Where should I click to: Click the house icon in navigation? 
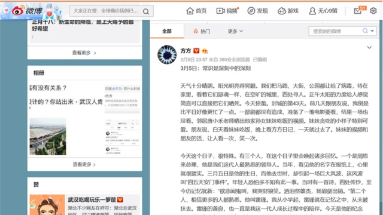click(190, 11)
